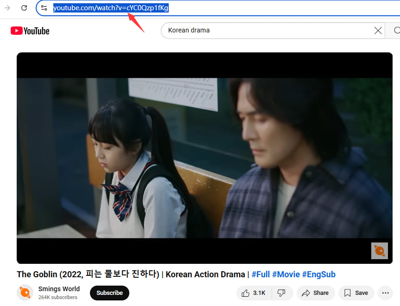The height and width of the screenshot is (306, 400).
Task: Open the #Movie hashtag link
Action: tap(286, 274)
